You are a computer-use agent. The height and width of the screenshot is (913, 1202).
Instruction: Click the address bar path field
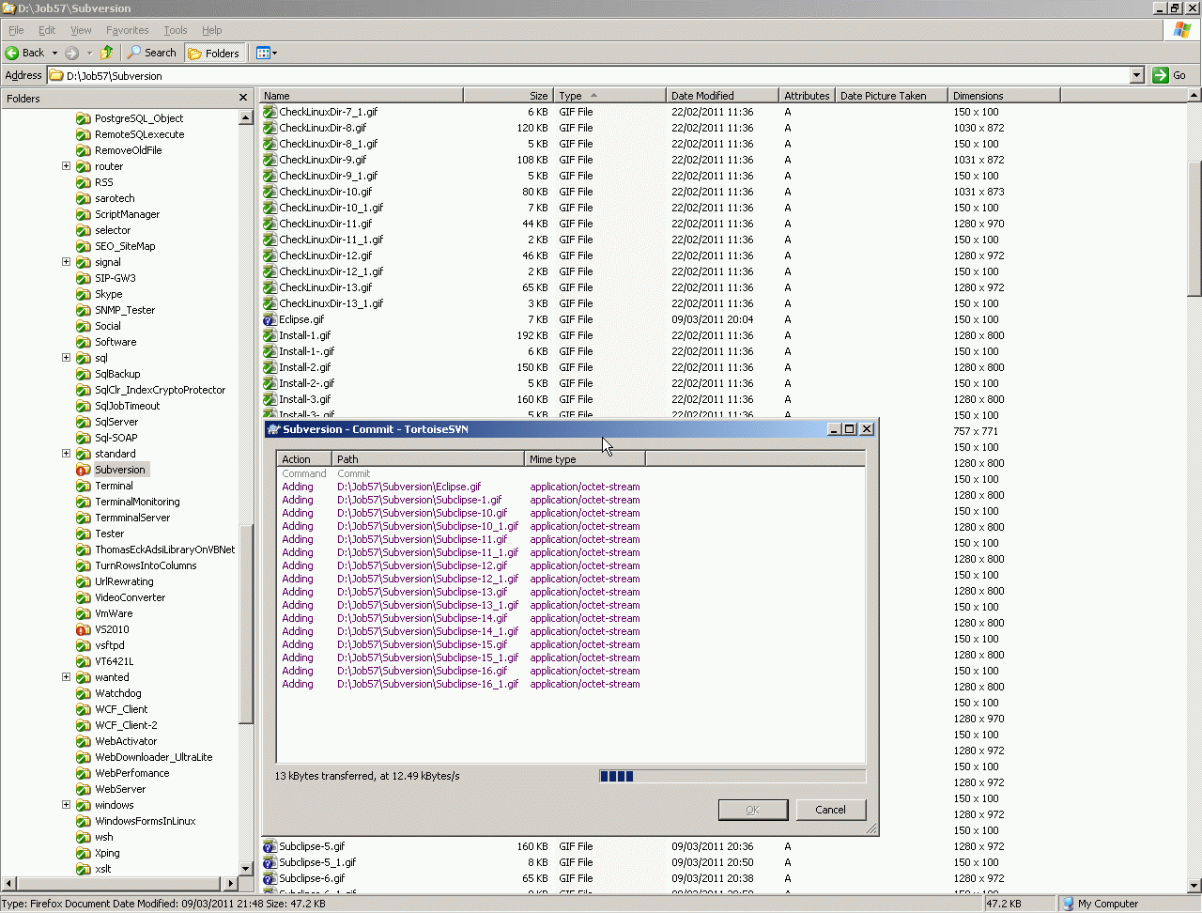click(588, 75)
